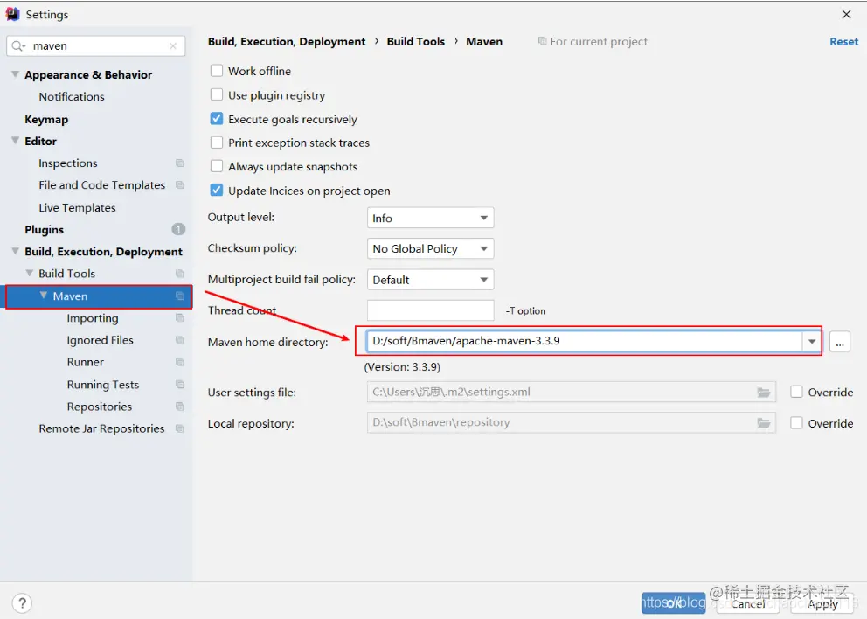867x619 pixels.
Task: Check Override for Local repository
Action: pos(796,423)
